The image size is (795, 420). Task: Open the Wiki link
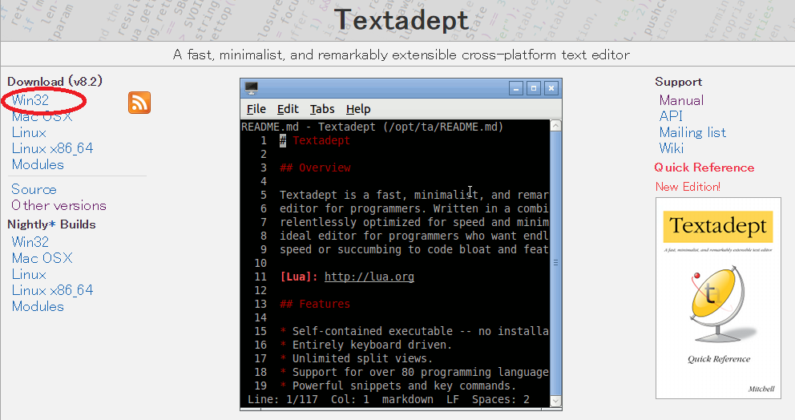(x=672, y=148)
